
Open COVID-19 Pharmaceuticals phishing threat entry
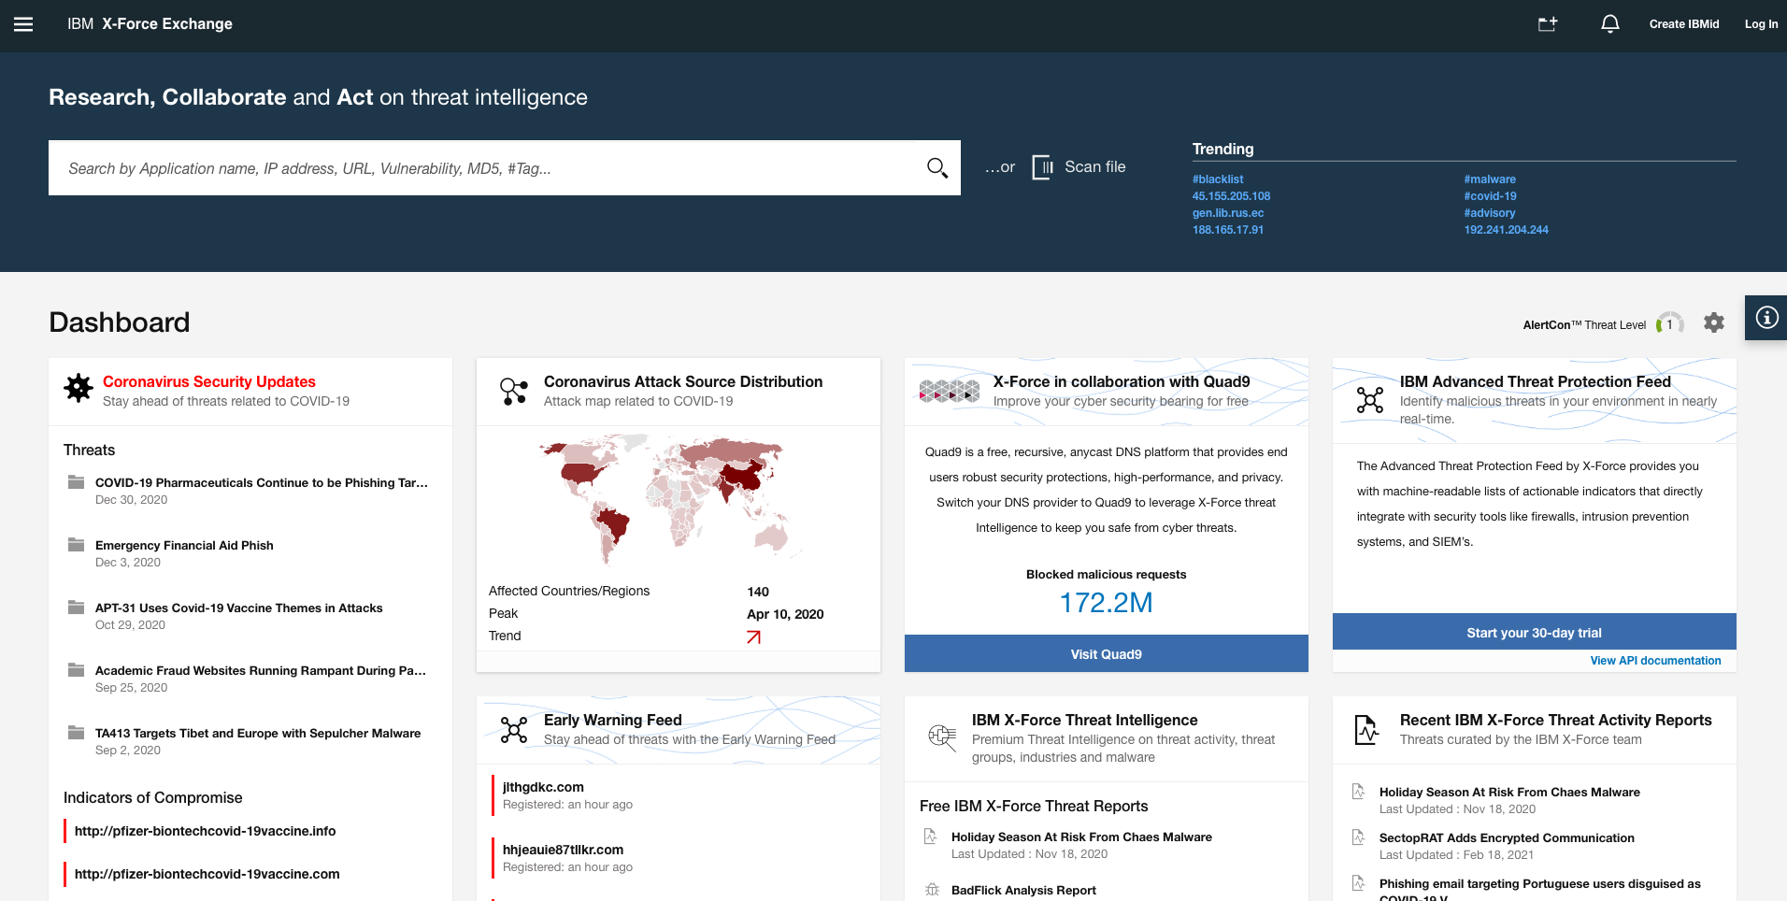pyautogui.click(x=262, y=482)
